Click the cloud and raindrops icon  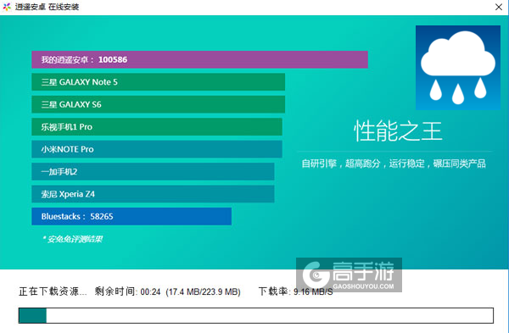(458, 68)
